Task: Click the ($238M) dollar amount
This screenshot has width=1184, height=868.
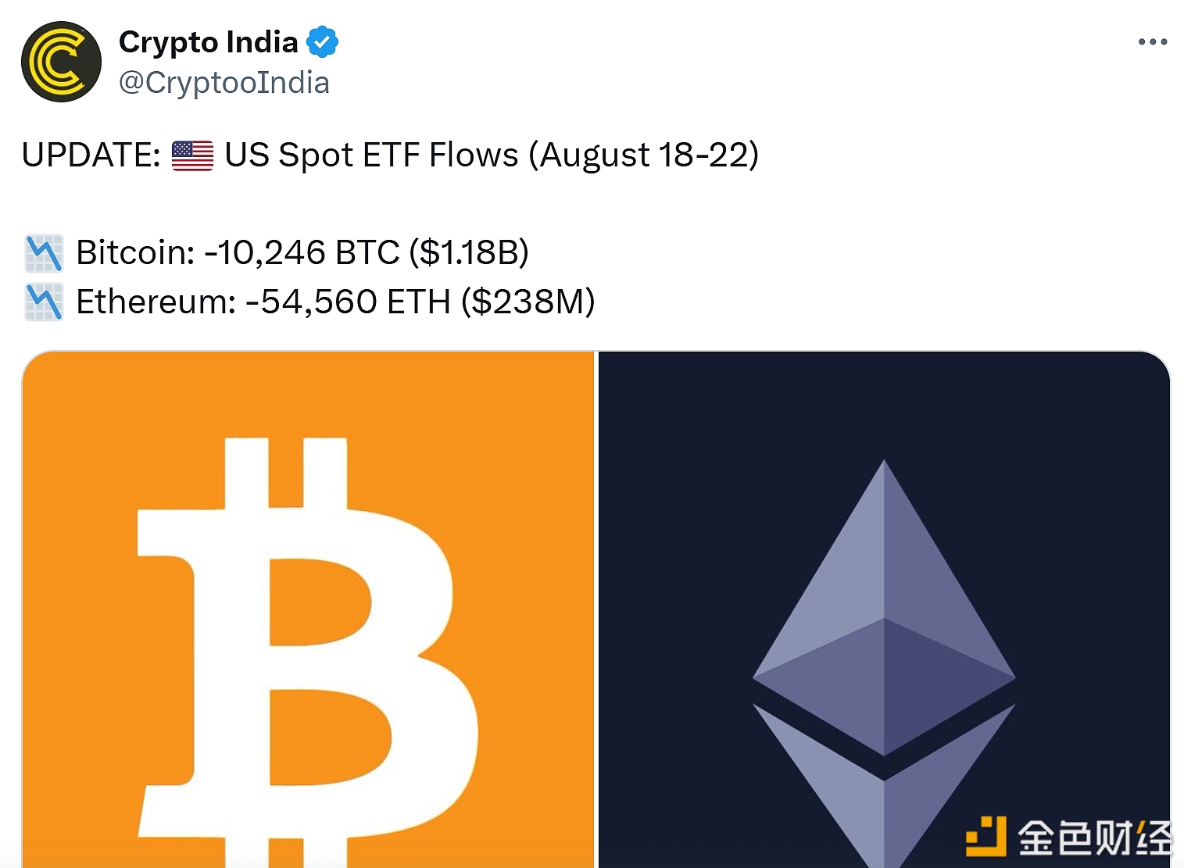Action: 528,302
